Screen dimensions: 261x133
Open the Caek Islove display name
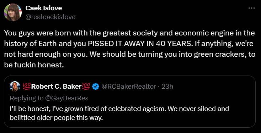pyautogui.click(x=44, y=8)
